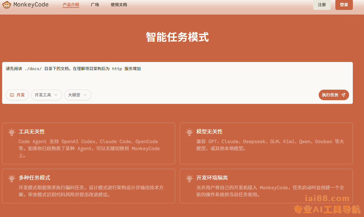The image size is (364, 217).
Task: Click the chevron arrow on 大模型
Action: 85,95
